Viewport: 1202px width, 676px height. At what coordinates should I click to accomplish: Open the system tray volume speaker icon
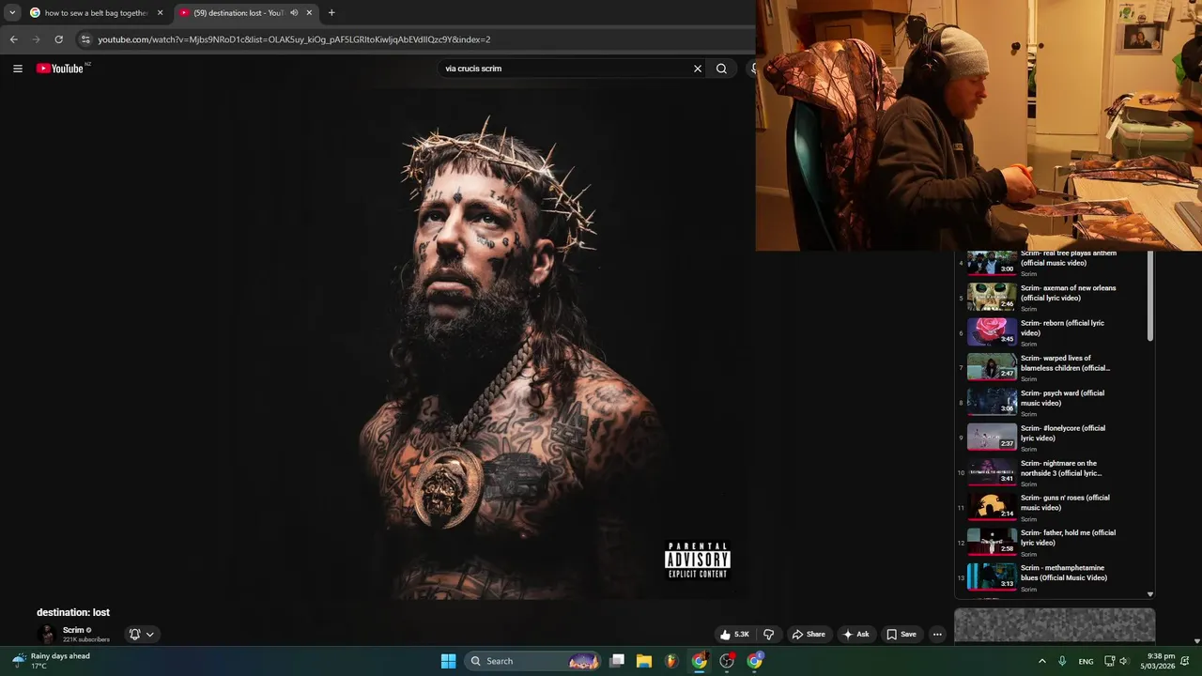pyautogui.click(x=1123, y=661)
